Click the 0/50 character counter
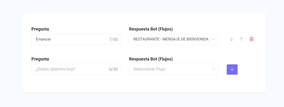This screenshot has height=107, width=284. [x=113, y=69]
